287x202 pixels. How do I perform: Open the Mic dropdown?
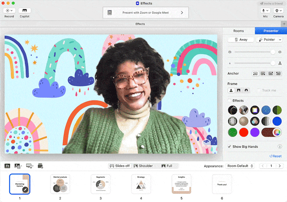pos(265,11)
